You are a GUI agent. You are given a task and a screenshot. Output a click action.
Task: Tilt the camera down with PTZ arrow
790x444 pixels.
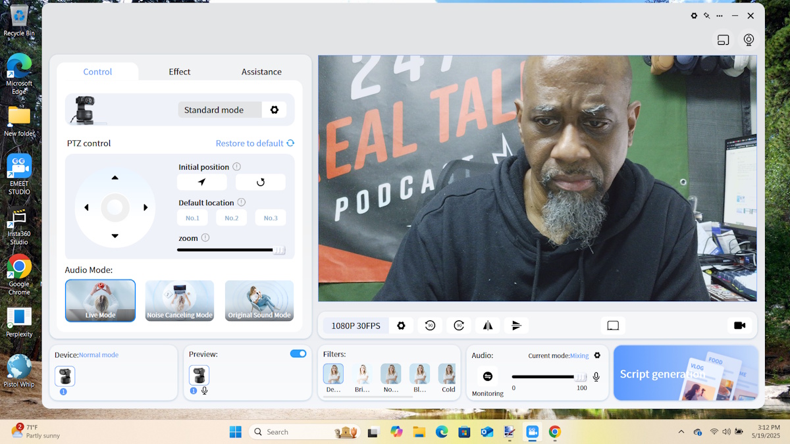point(115,236)
